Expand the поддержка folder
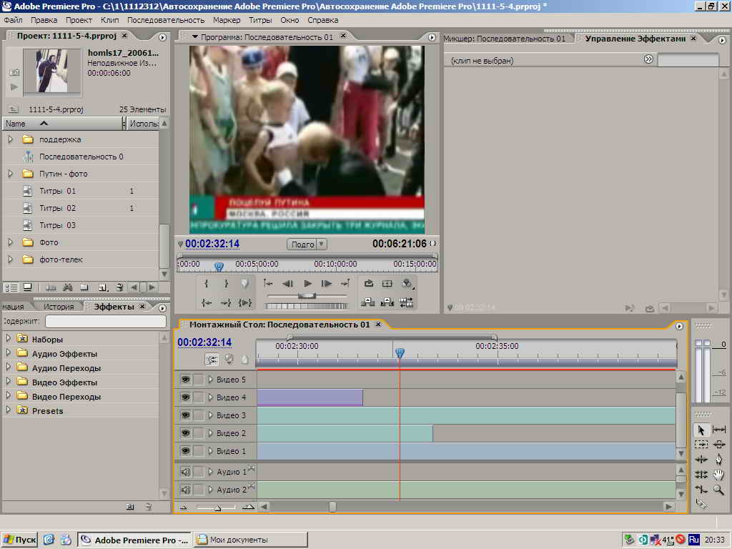Viewport: 732px width, 549px height. [10, 139]
